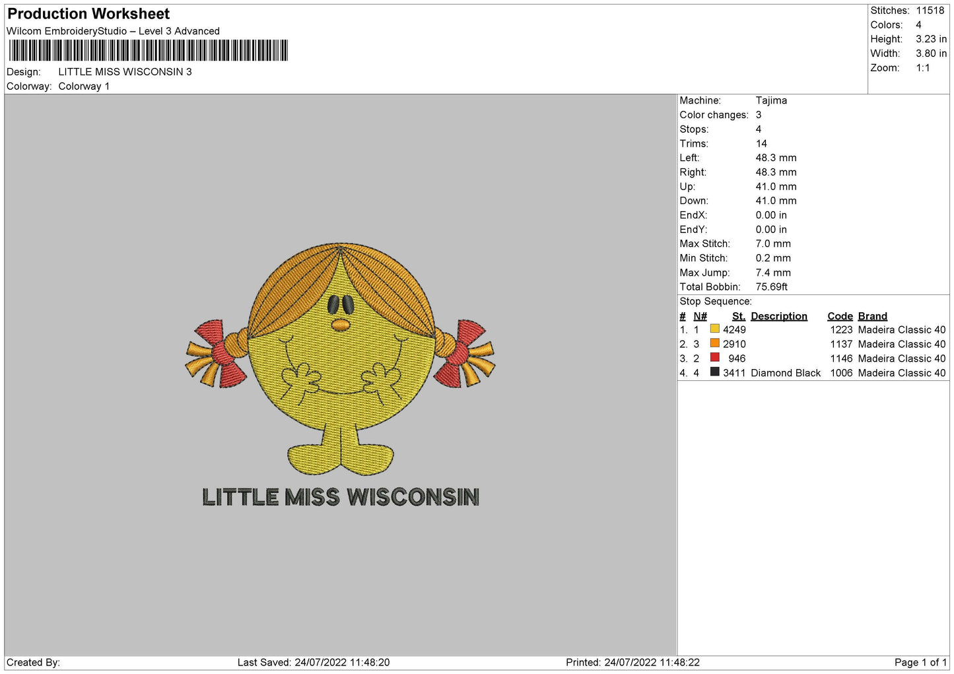Screen dimensions: 954x674
Task: Click the barcode under the worksheet title
Action: 149,50
